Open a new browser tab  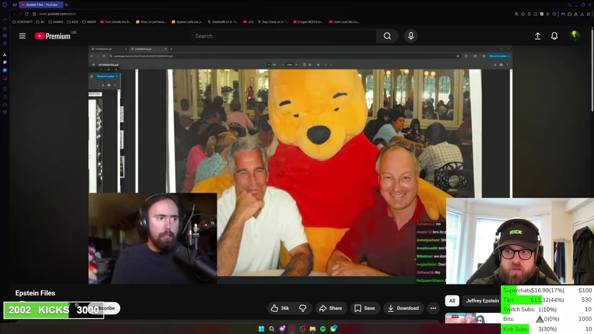point(66,5)
